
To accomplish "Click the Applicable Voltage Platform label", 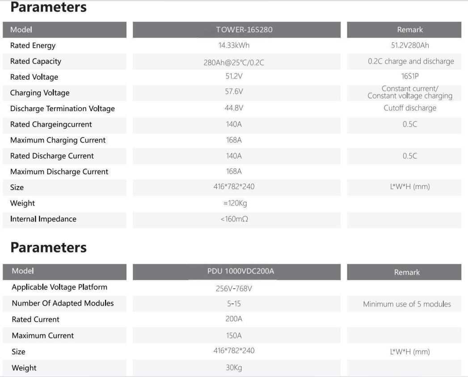I will [59, 287].
